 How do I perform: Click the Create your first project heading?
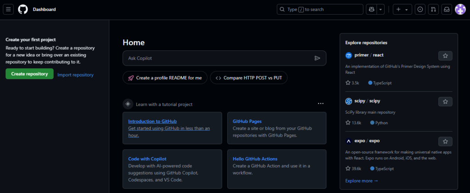pyautogui.click(x=31, y=39)
